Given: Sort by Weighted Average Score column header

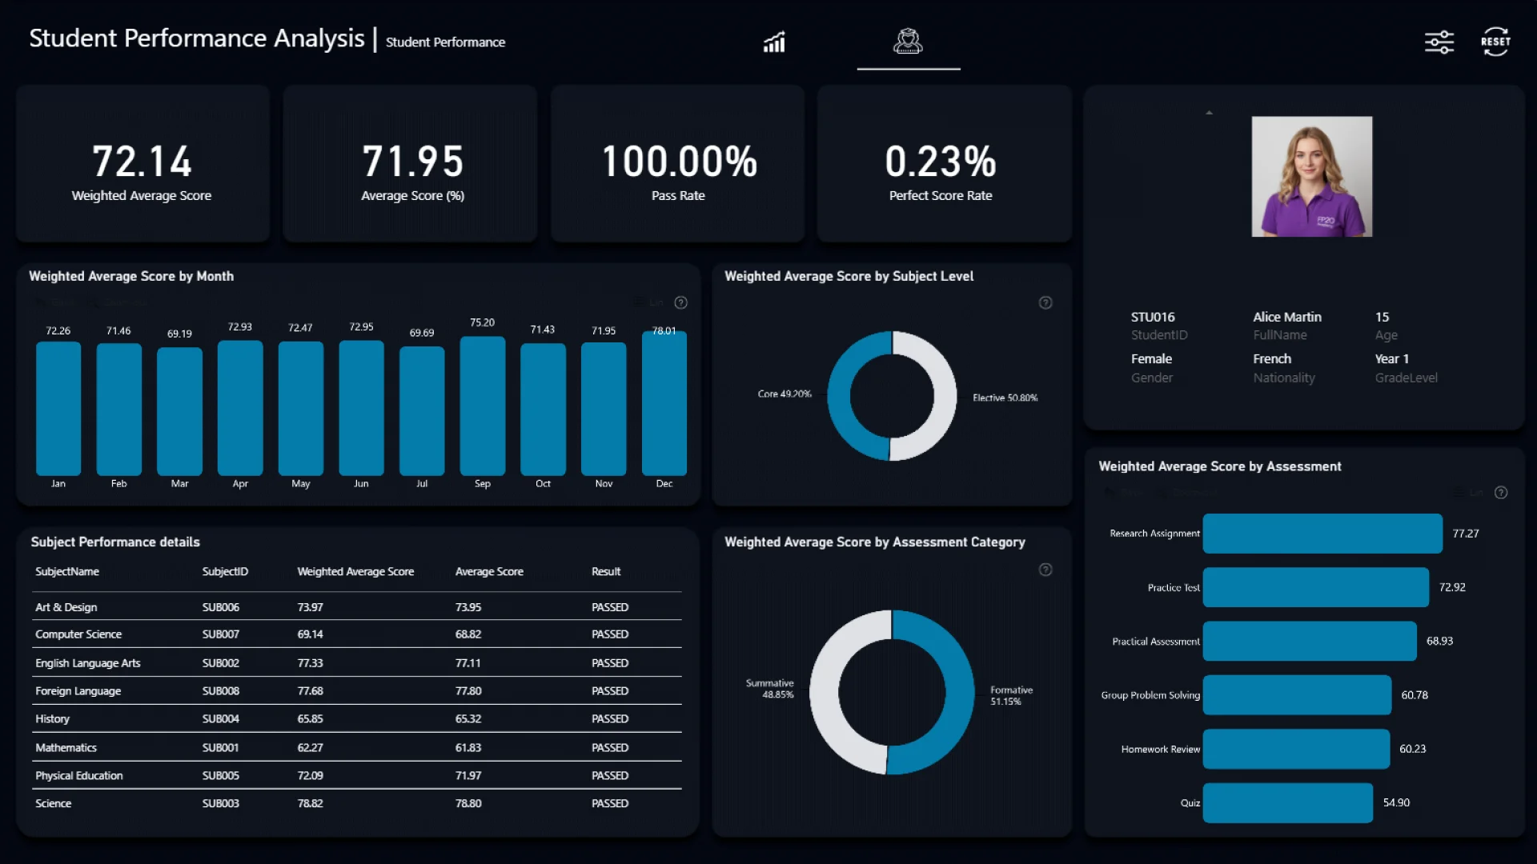Looking at the screenshot, I should coord(355,571).
